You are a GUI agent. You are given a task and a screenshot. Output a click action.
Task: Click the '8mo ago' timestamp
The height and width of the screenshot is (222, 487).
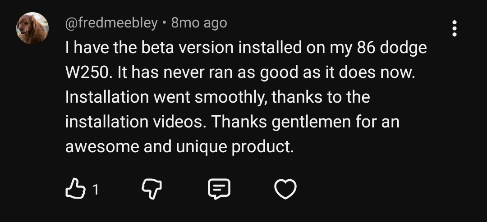click(x=199, y=23)
